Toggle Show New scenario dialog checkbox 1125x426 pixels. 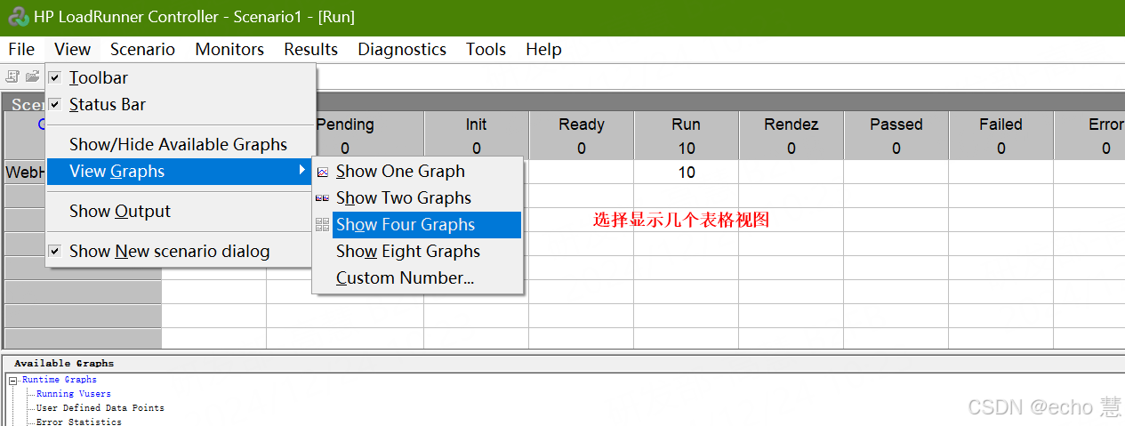55,252
